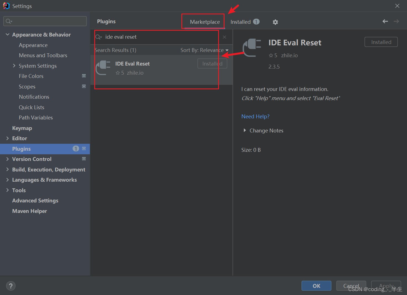Image resolution: width=407 pixels, height=295 pixels.
Task: Open the zhile.io vendor link in details
Action: point(289,55)
